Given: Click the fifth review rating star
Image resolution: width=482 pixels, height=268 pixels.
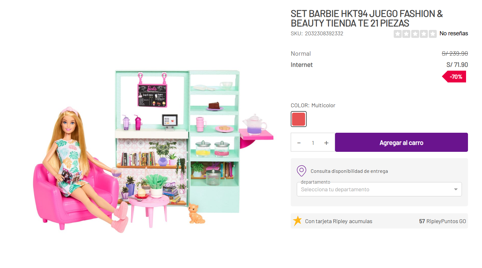Looking at the screenshot, I should click(433, 34).
